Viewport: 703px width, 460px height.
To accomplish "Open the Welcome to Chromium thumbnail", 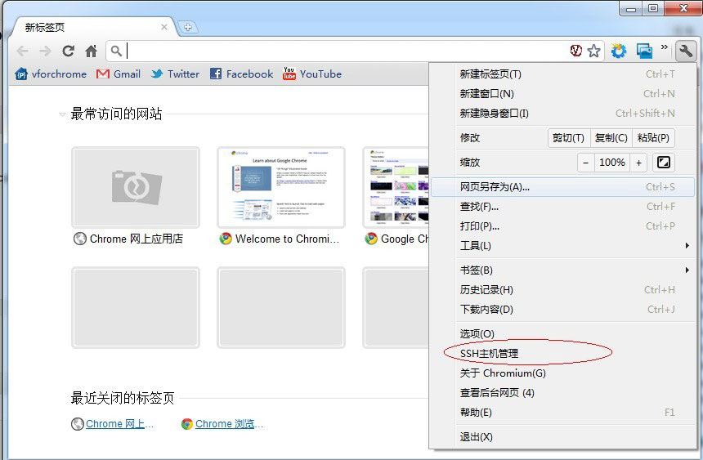I will click(x=280, y=188).
